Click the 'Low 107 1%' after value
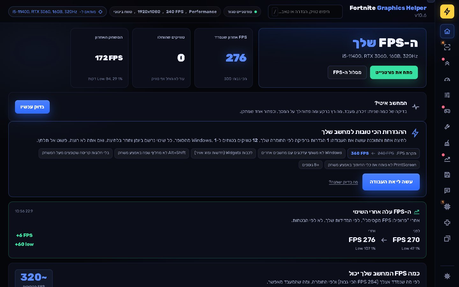Screen dimensions: 459x287 (365, 248)
